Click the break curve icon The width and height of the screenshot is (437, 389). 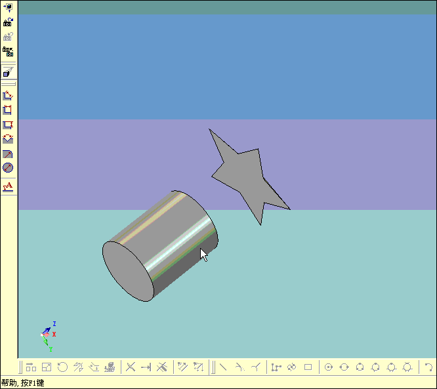[161, 367]
